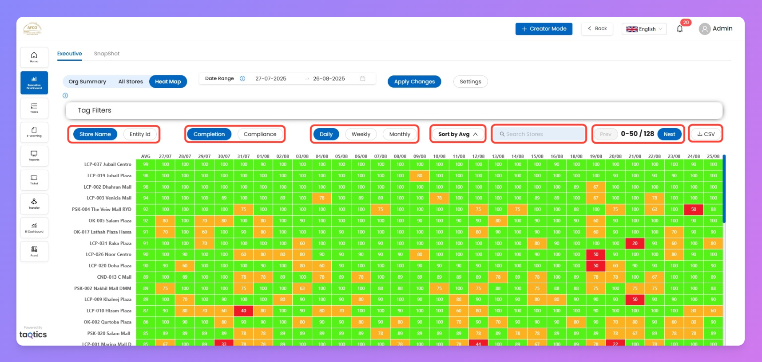Select the Org Summary tab
The image size is (762, 362).
(87, 82)
